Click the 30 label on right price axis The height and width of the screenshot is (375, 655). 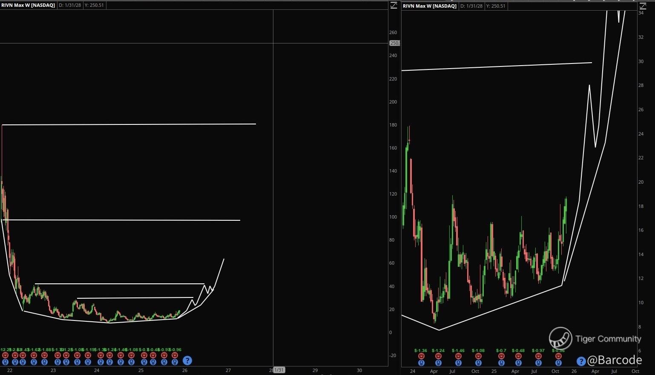[x=641, y=61]
